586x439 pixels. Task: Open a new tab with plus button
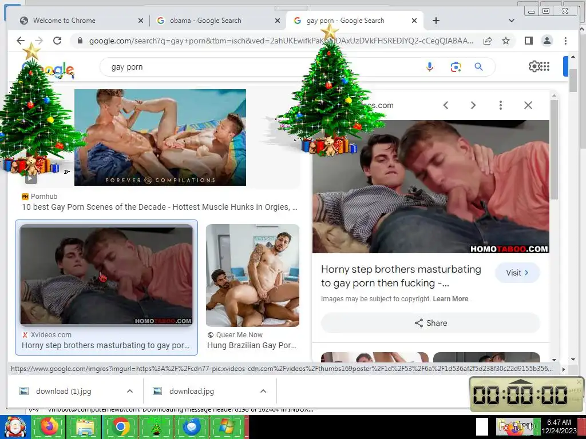(435, 21)
